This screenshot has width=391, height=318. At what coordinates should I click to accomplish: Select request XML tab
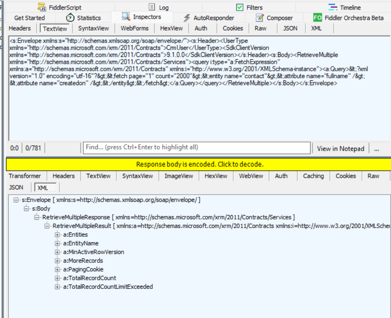316,28
